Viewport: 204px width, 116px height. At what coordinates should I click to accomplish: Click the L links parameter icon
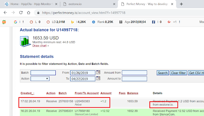click(x=31, y=22)
